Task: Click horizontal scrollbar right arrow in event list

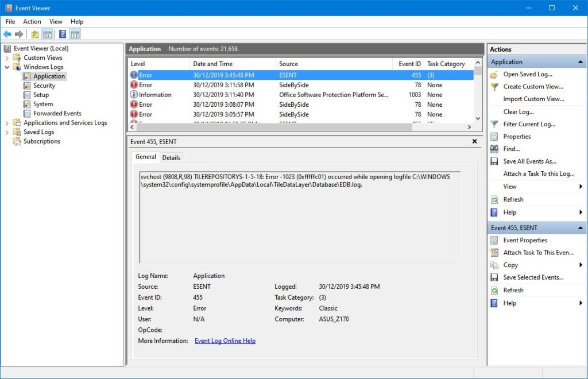Action: click(x=470, y=127)
